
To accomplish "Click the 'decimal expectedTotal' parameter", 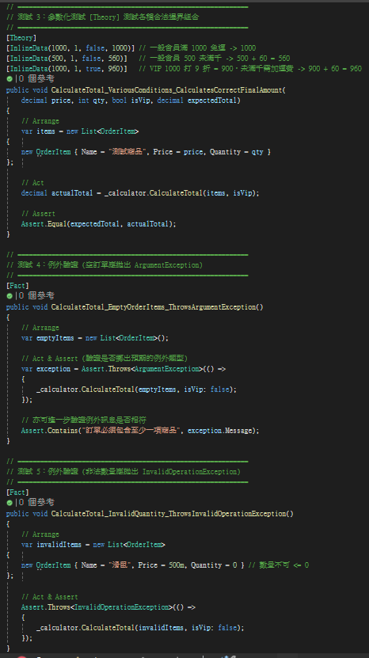I will coord(197,101).
